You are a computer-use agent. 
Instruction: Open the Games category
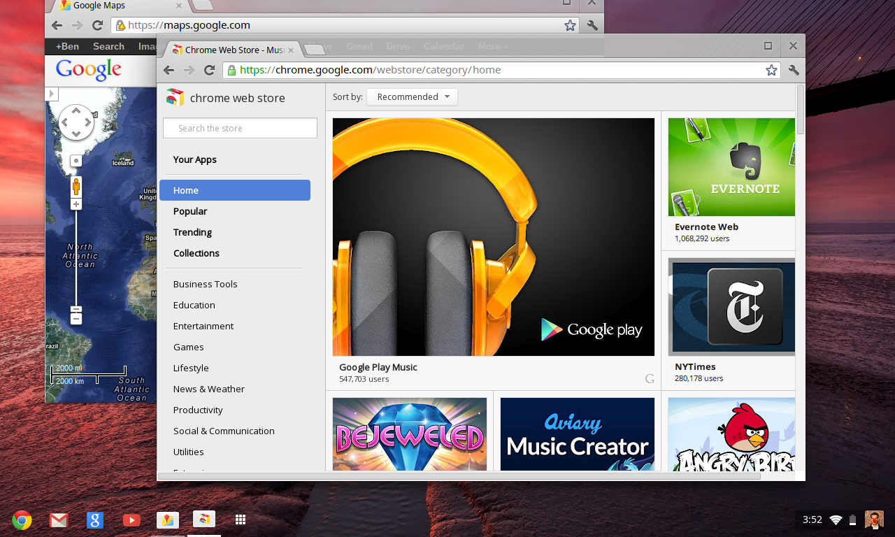pos(189,347)
